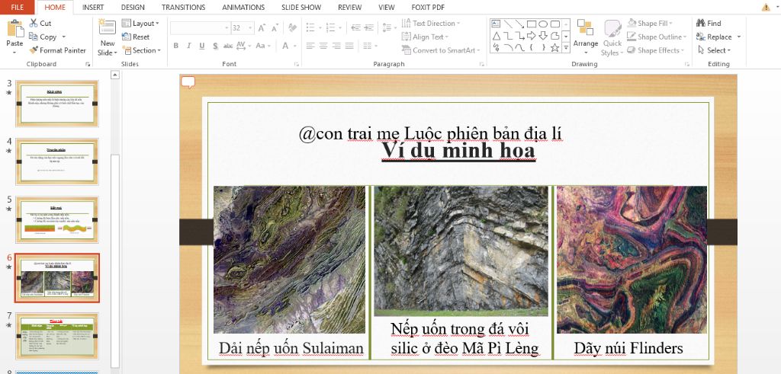Image resolution: width=781 pixels, height=374 pixels.
Task: Switch to the FOXIT PDF tab
Action: [x=428, y=7]
